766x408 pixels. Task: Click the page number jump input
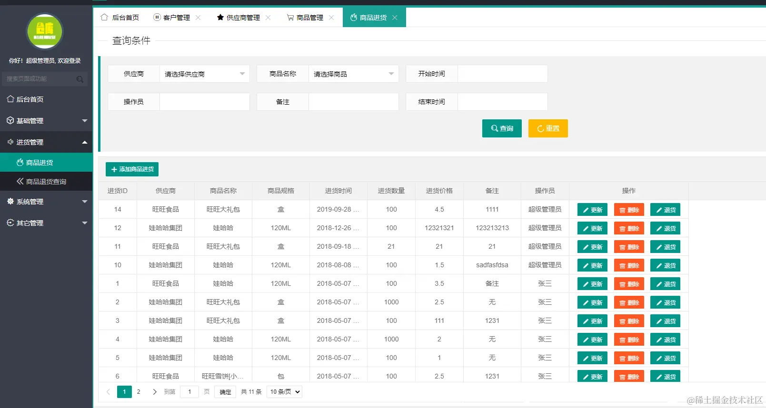(189, 392)
